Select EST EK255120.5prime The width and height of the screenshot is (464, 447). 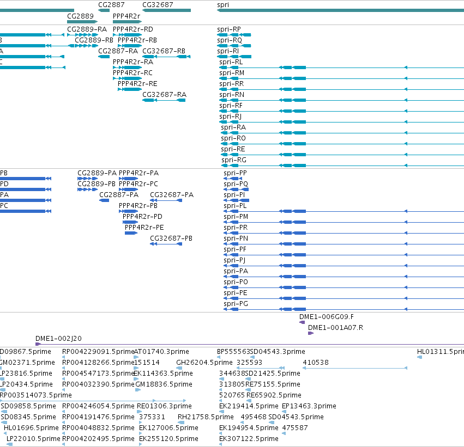[x=168, y=439]
